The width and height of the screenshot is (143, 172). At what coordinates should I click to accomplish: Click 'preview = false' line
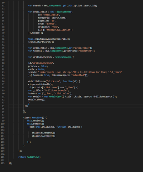click(x=38, y=66)
